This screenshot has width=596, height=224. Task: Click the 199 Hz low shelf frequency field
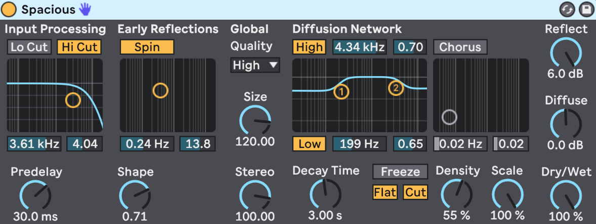360,144
